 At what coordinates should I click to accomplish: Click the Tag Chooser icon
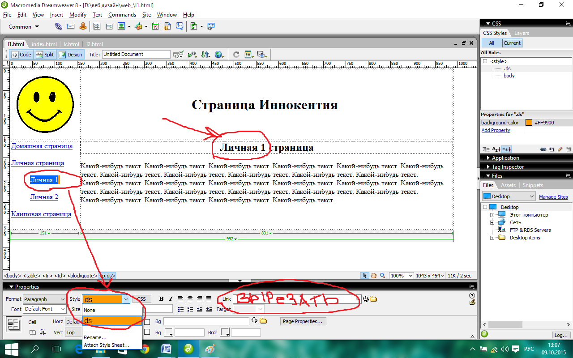click(211, 26)
